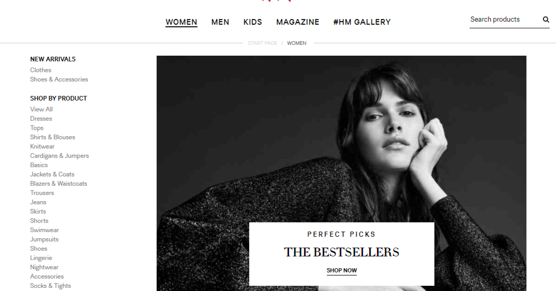
Task: Click the Search products field
Action: click(x=505, y=20)
